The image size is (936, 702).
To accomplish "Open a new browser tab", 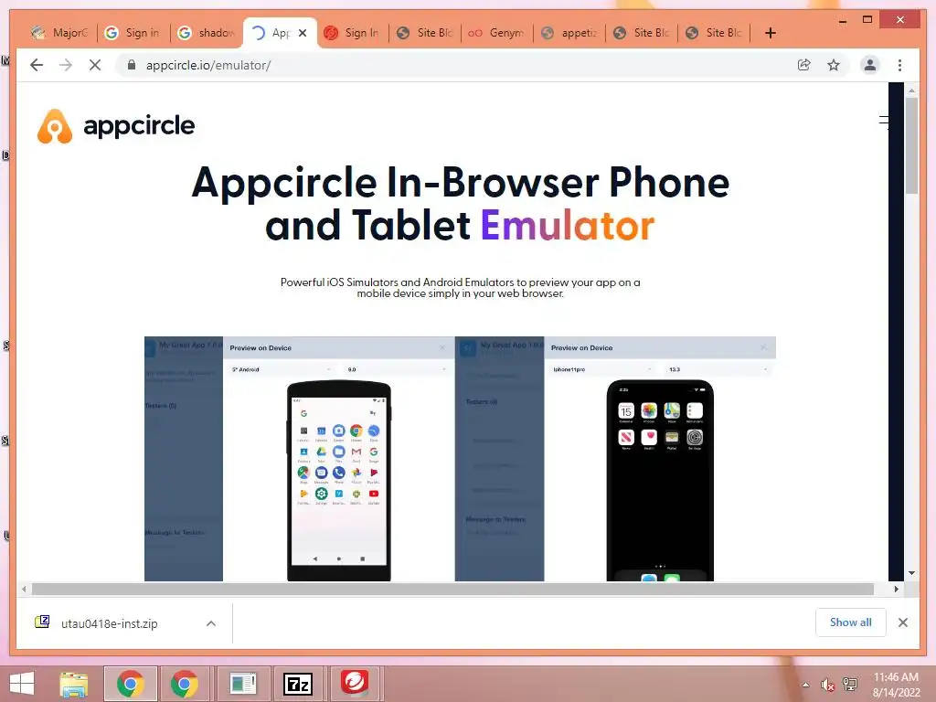I will [771, 33].
